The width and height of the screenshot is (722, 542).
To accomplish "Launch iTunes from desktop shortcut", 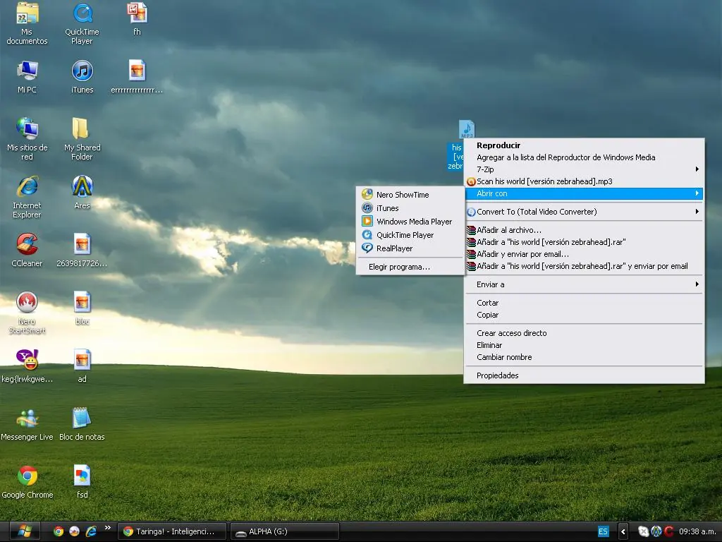I will (x=82, y=76).
